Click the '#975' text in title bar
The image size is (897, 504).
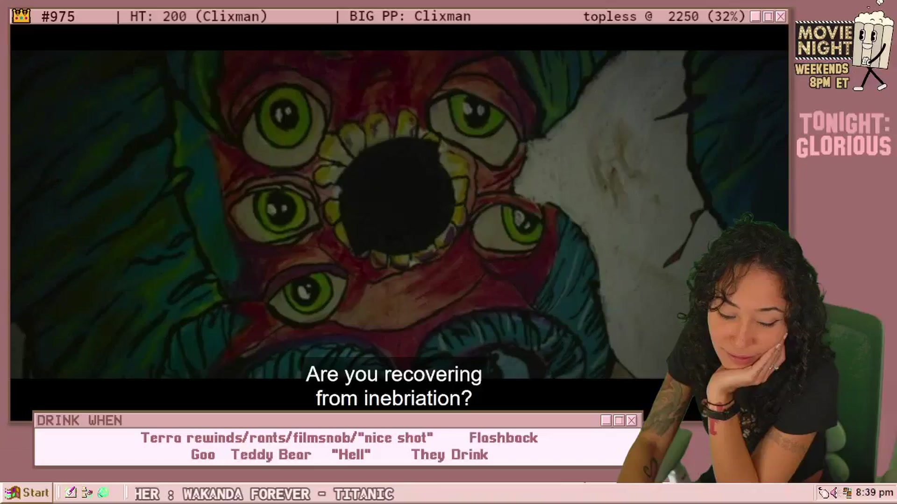58,17
